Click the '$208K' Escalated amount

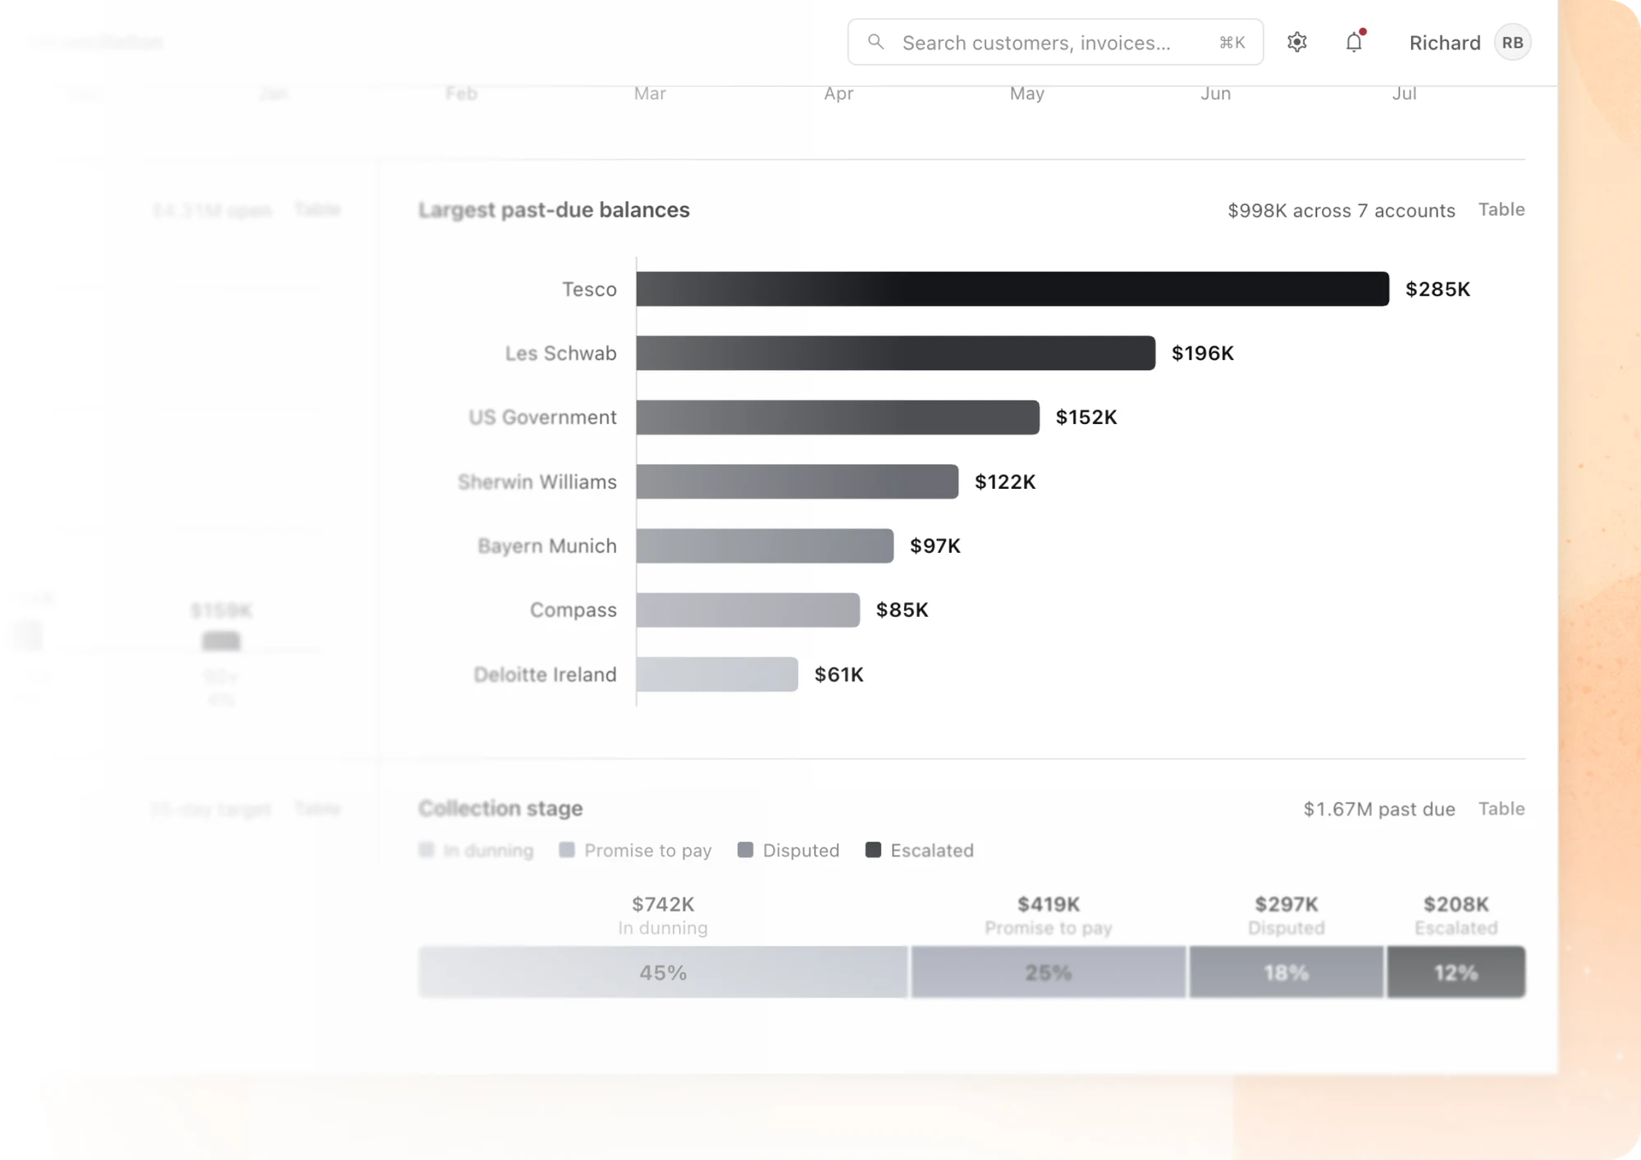[x=1456, y=904]
